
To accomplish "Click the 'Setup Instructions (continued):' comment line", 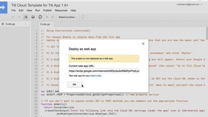I will [66, 31].
